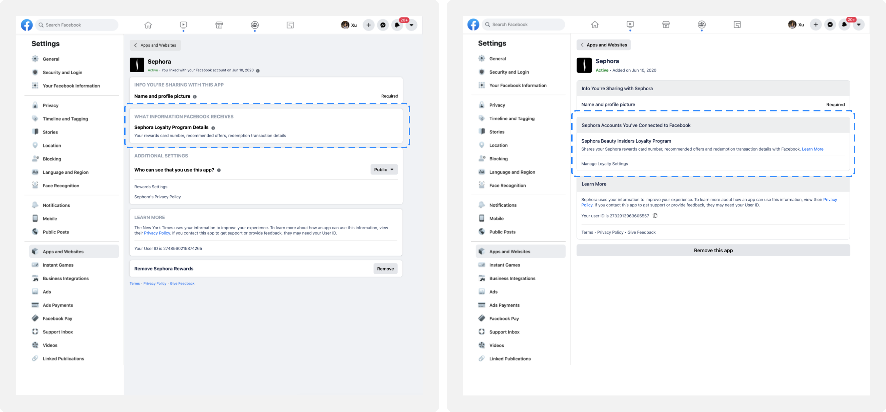Click info icon next to 'Who can see that you use this app?'

pos(219,170)
